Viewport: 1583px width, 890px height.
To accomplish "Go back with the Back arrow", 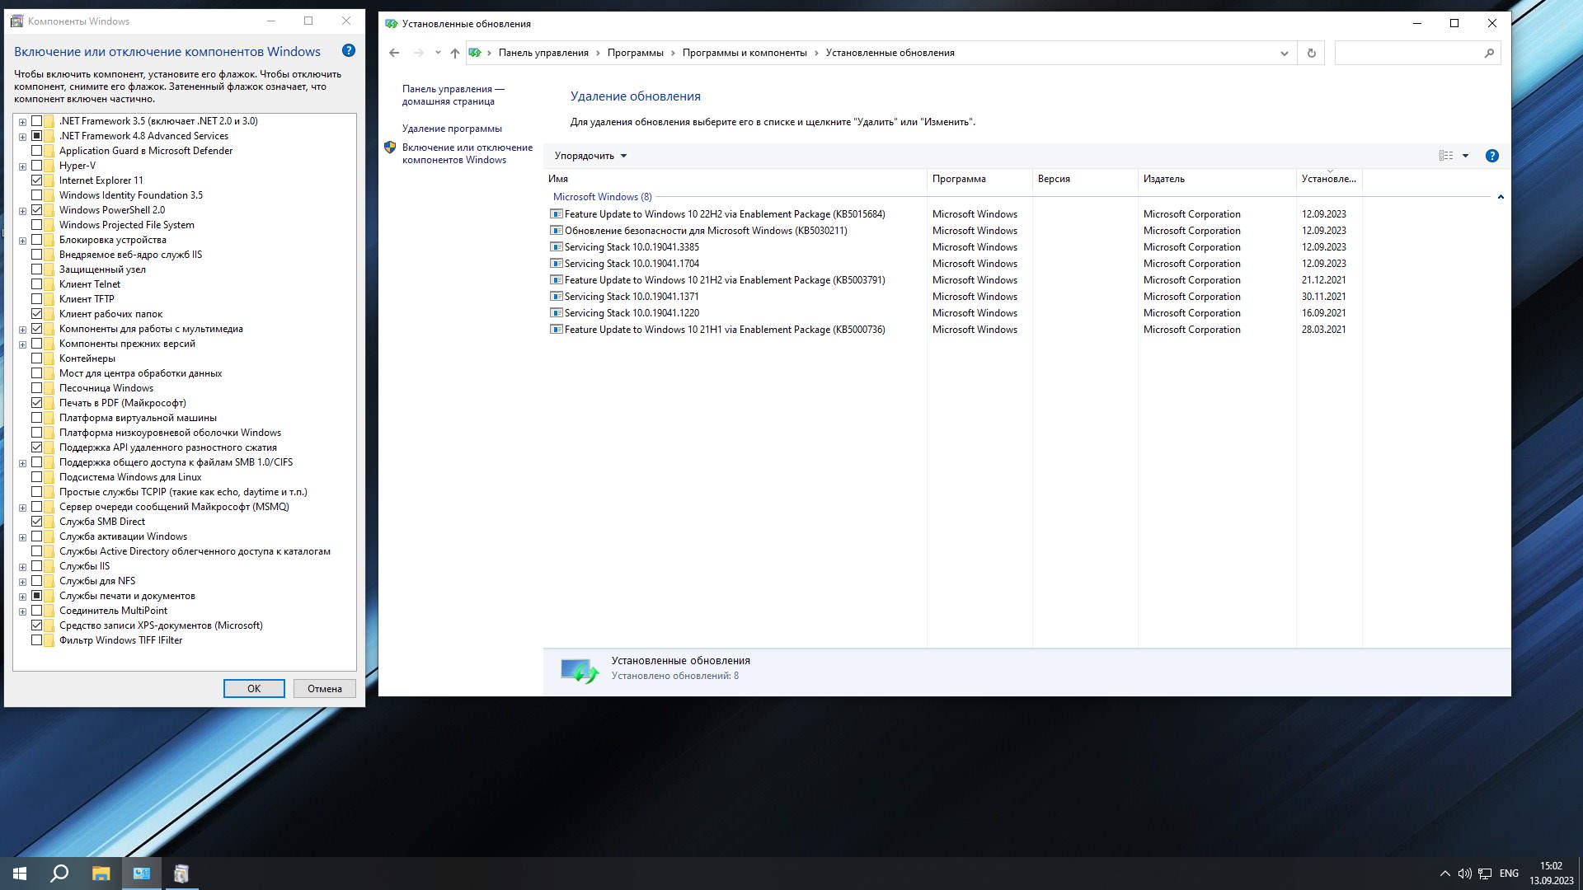I will [x=394, y=53].
